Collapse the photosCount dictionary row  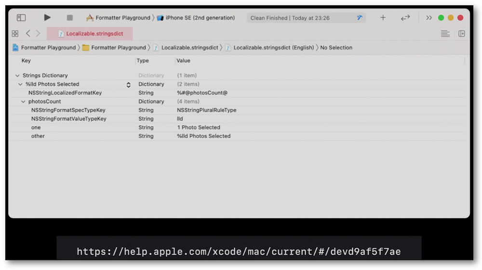(23, 102)
